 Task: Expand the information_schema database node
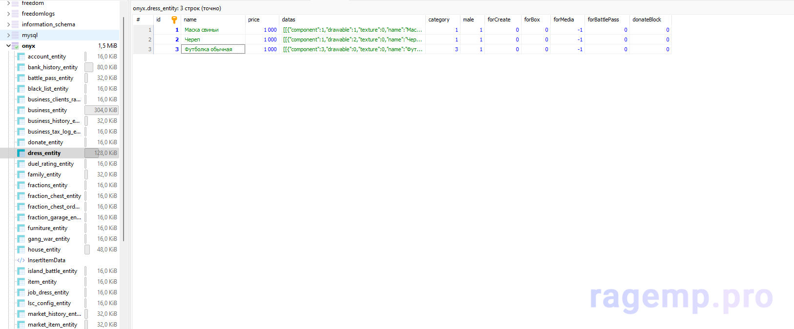[8, 24]
